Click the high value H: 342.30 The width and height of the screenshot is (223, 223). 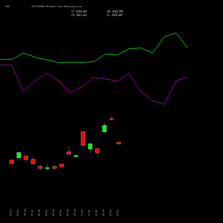pyautogui.click(x=115, y=12)
